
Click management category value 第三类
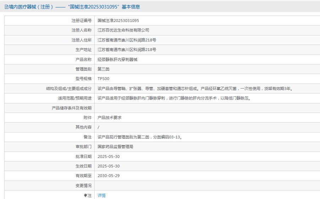103,69
